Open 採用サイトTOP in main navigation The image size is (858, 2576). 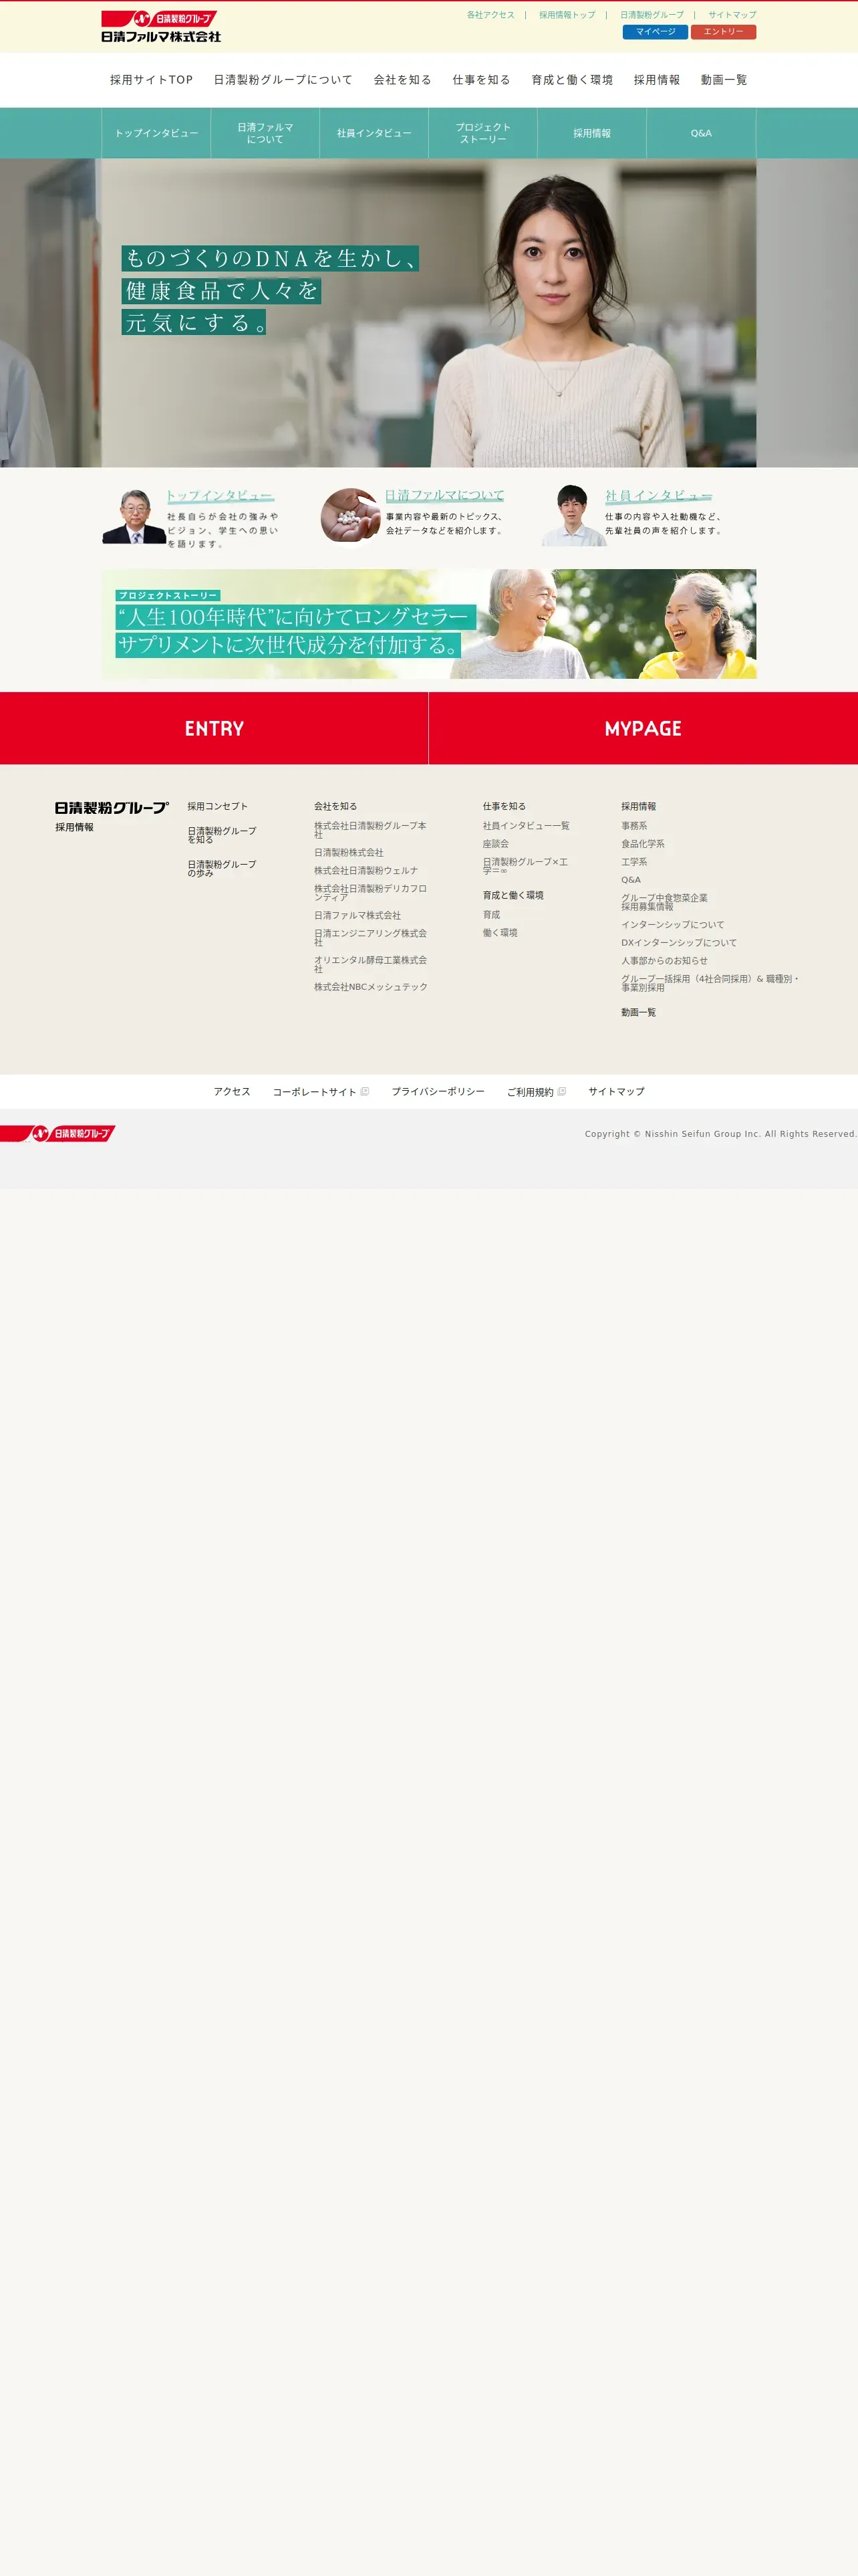click(x=151, y=80)
